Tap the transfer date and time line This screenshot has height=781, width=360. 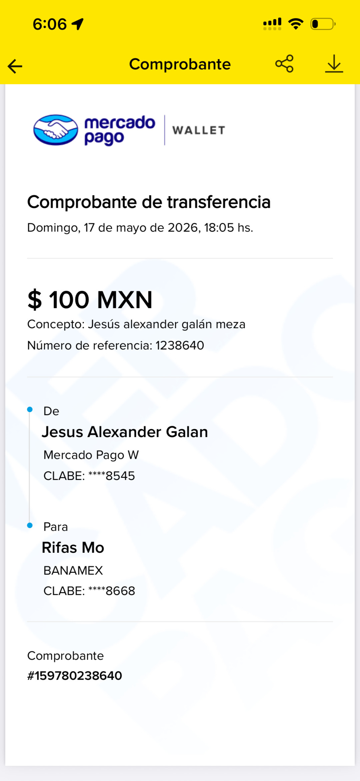140,228
